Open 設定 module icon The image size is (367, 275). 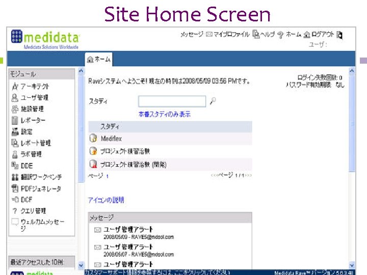coord(15,131)
